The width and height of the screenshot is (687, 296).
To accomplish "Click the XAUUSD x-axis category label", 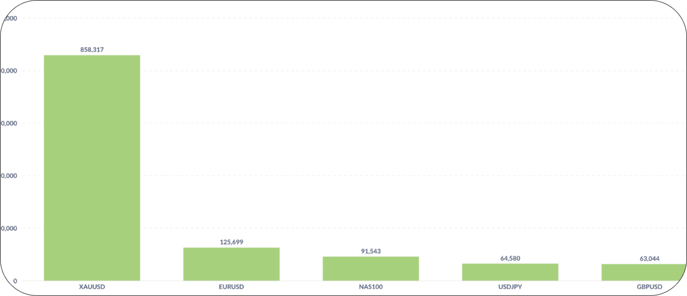I will click(x=92, y=287).
